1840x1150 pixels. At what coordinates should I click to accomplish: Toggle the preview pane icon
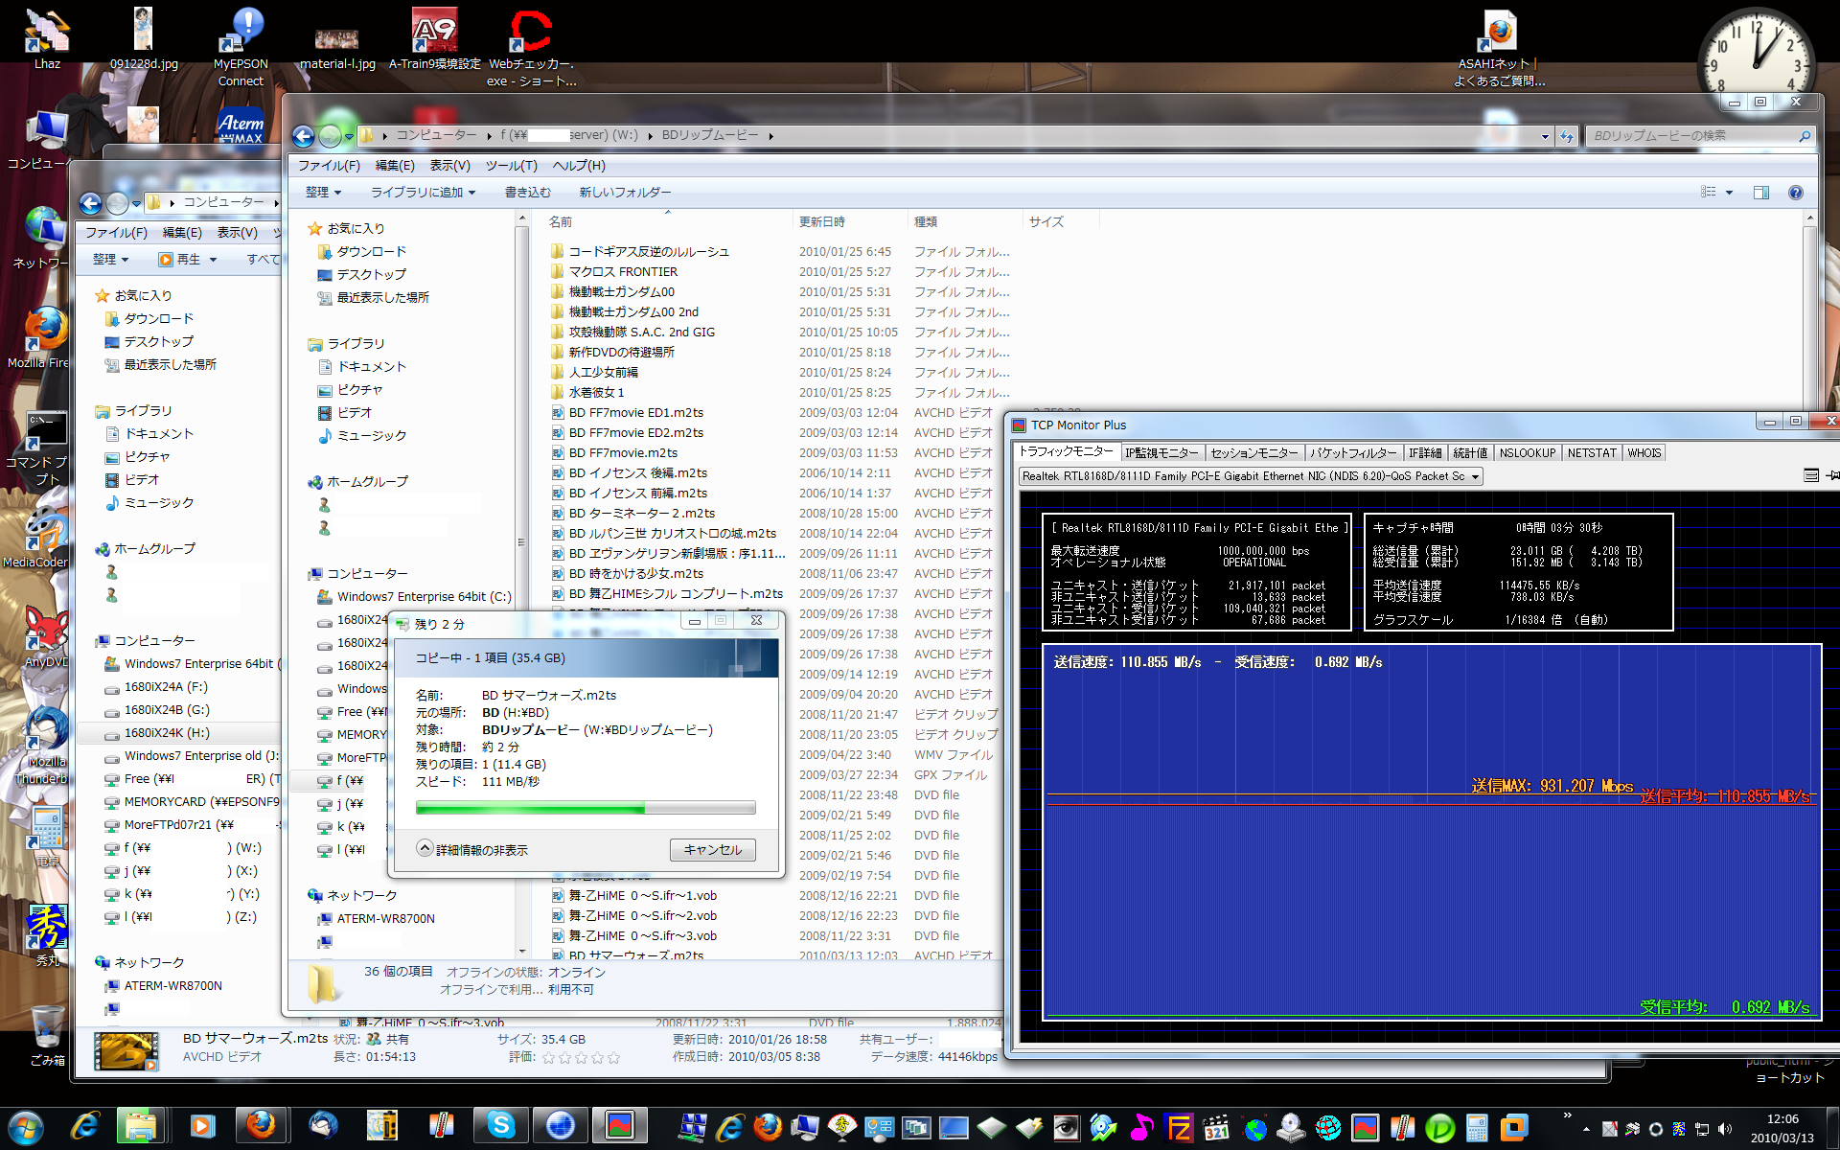pos(1760,193)
